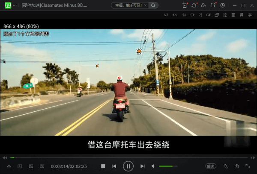Click the rewind double-arrow on the seek bar
Viewport: 257px width, 174px height.
coord(5,158)
